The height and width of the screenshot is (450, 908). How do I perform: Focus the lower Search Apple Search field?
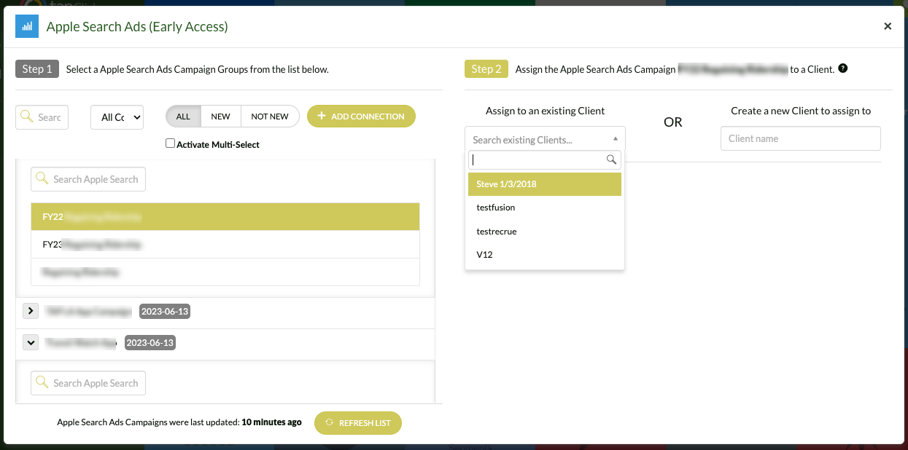coord(88,383)
